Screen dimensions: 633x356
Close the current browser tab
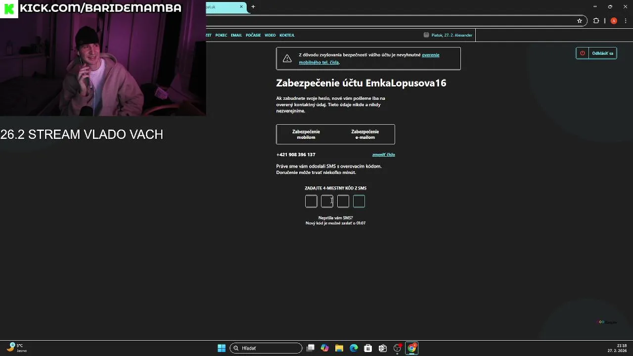(x=241, y=7)
